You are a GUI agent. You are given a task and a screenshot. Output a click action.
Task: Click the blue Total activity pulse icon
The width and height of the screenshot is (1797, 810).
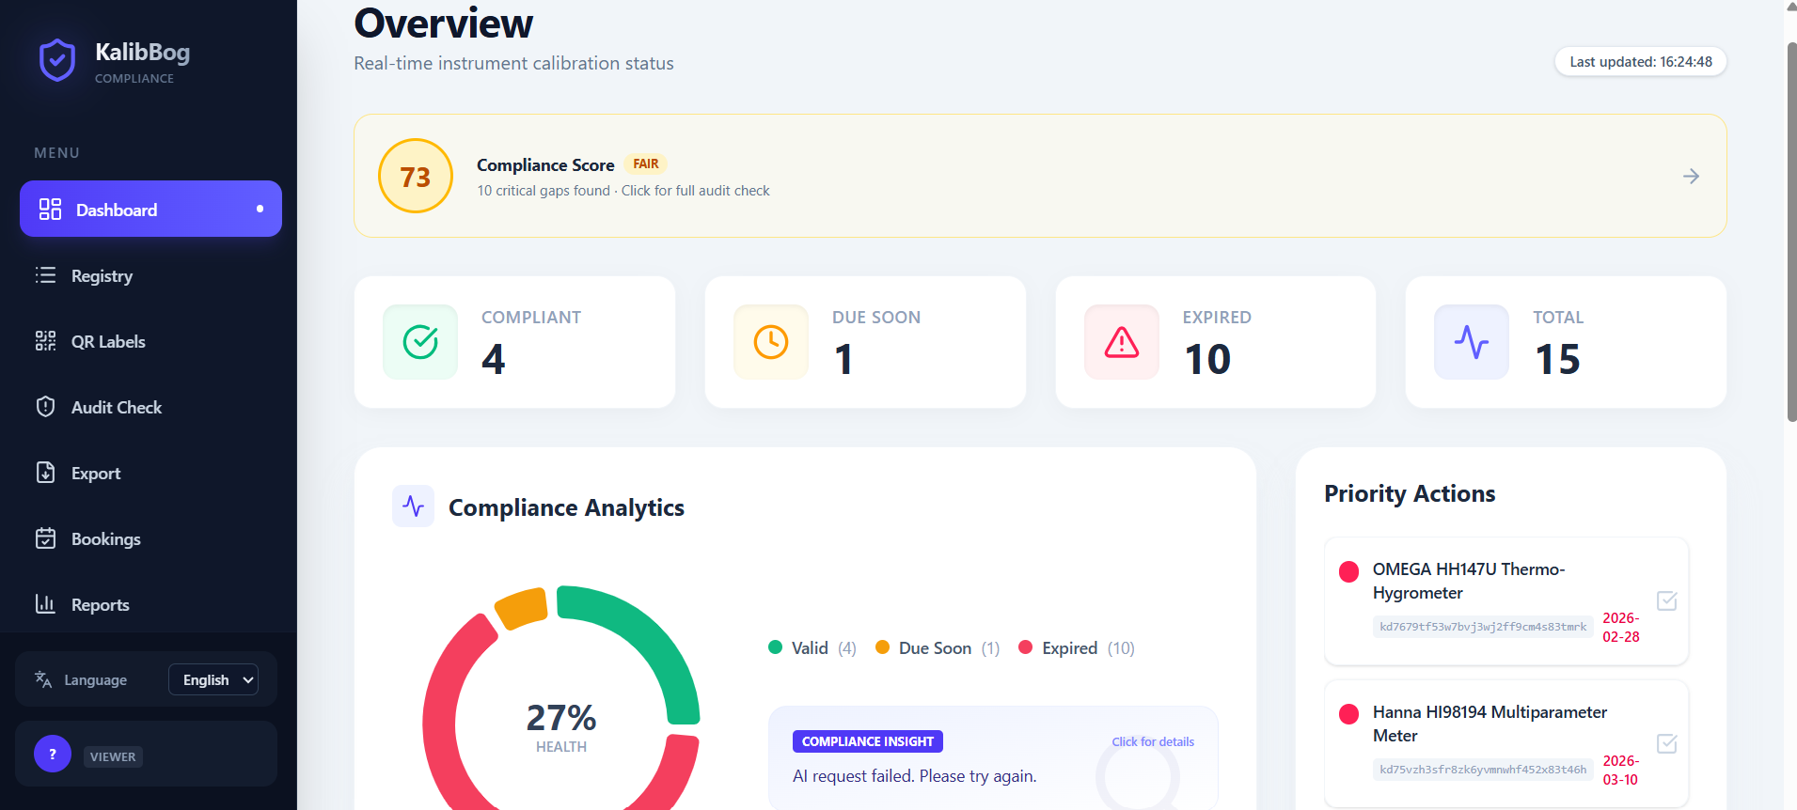click(1472, 342)
